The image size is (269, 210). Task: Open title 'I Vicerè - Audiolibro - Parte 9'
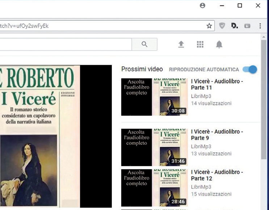coord(217,135)
